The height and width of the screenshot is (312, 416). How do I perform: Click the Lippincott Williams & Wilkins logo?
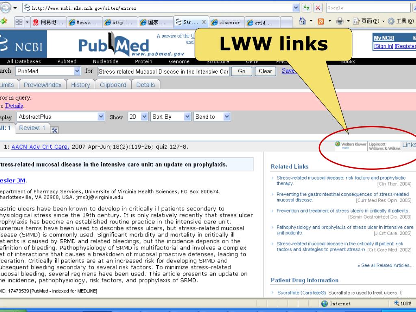pos(384,146)
